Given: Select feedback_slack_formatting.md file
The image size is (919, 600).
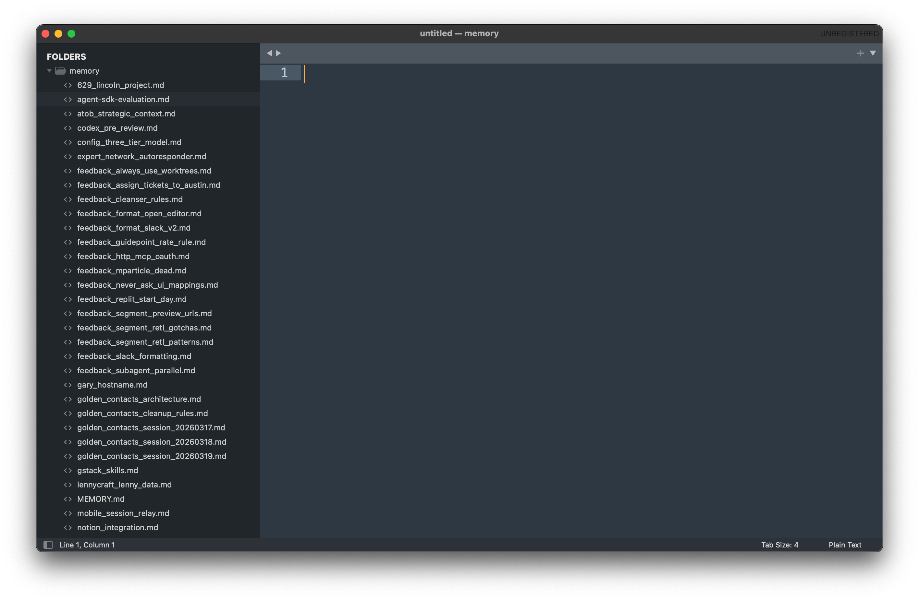Looking at the screenshot, I should tap(134, 356).
